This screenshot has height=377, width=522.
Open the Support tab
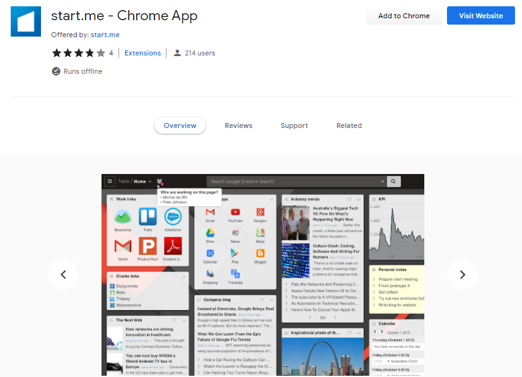pyautogui.click(x=294, y=125)
